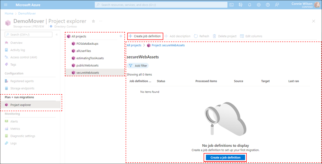The height and width of the screenshot is (164, 322).
Task: Click Delete project in toolbar
Action: (x=225, y=36)
